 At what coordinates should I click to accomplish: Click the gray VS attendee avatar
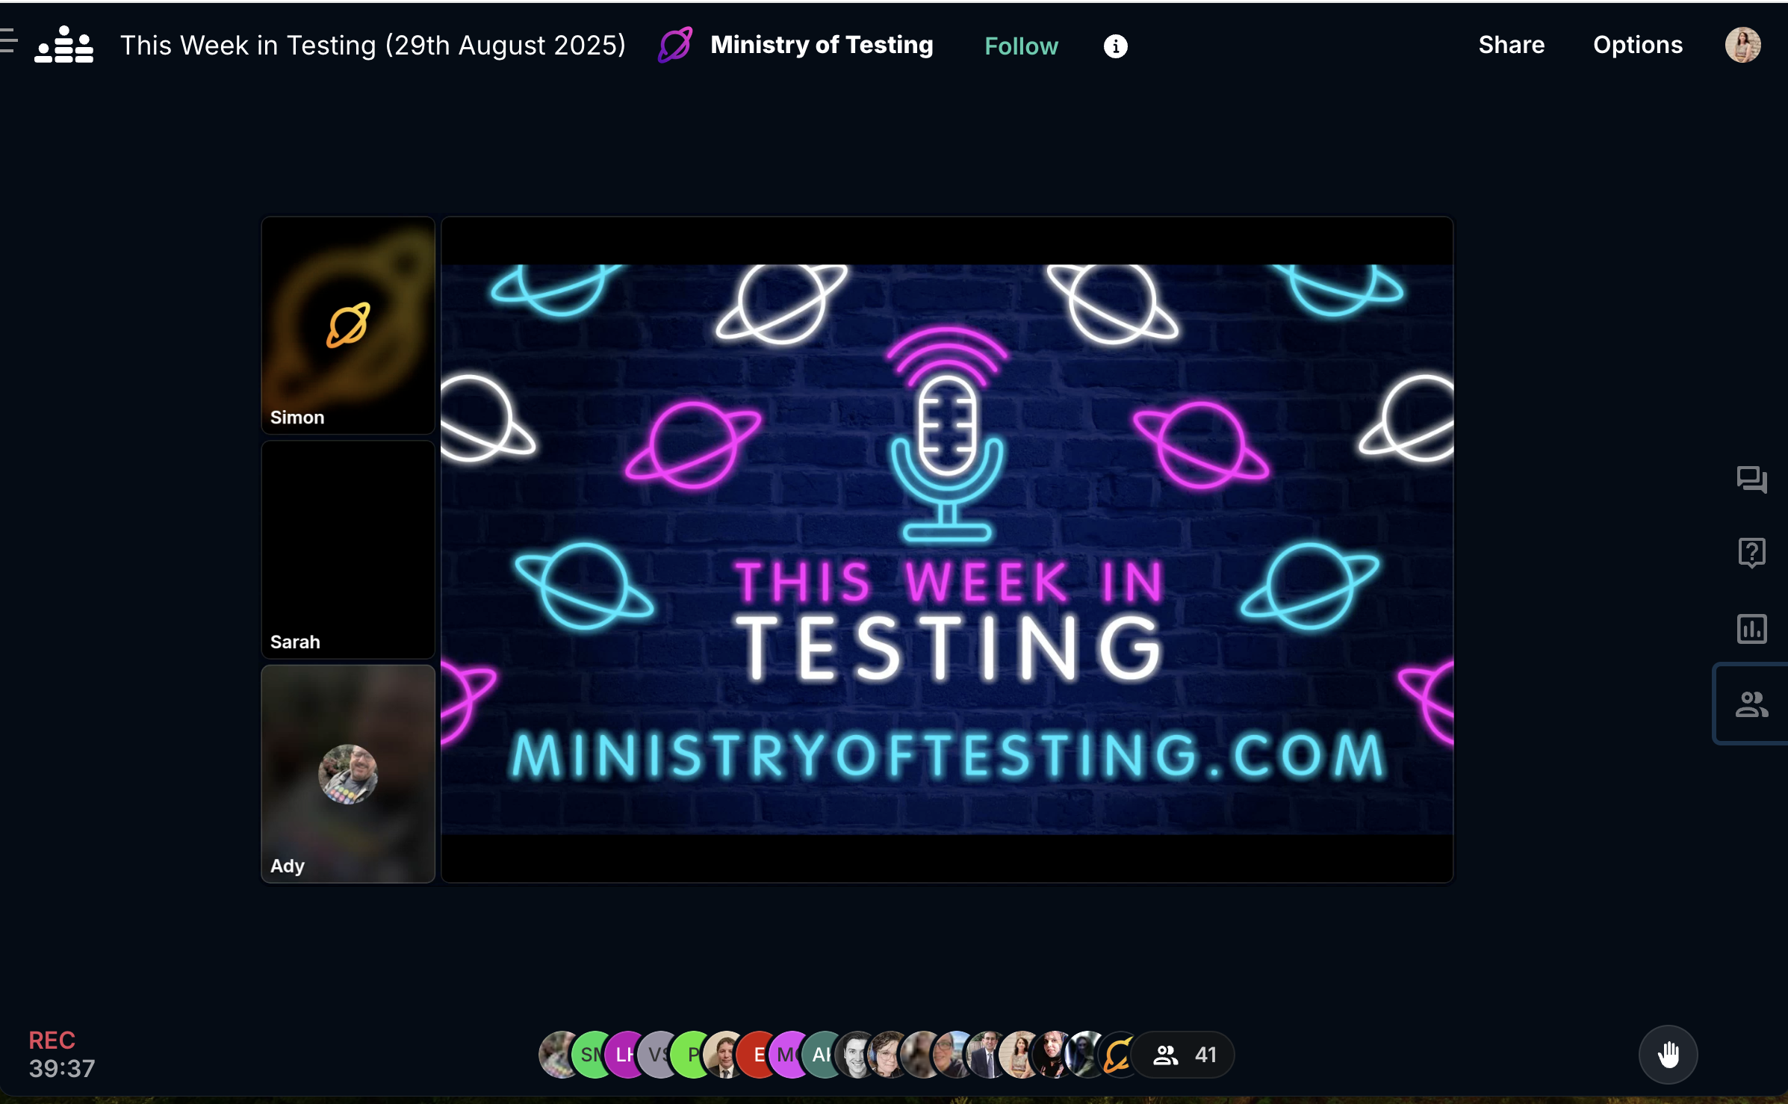(656, 1055)
